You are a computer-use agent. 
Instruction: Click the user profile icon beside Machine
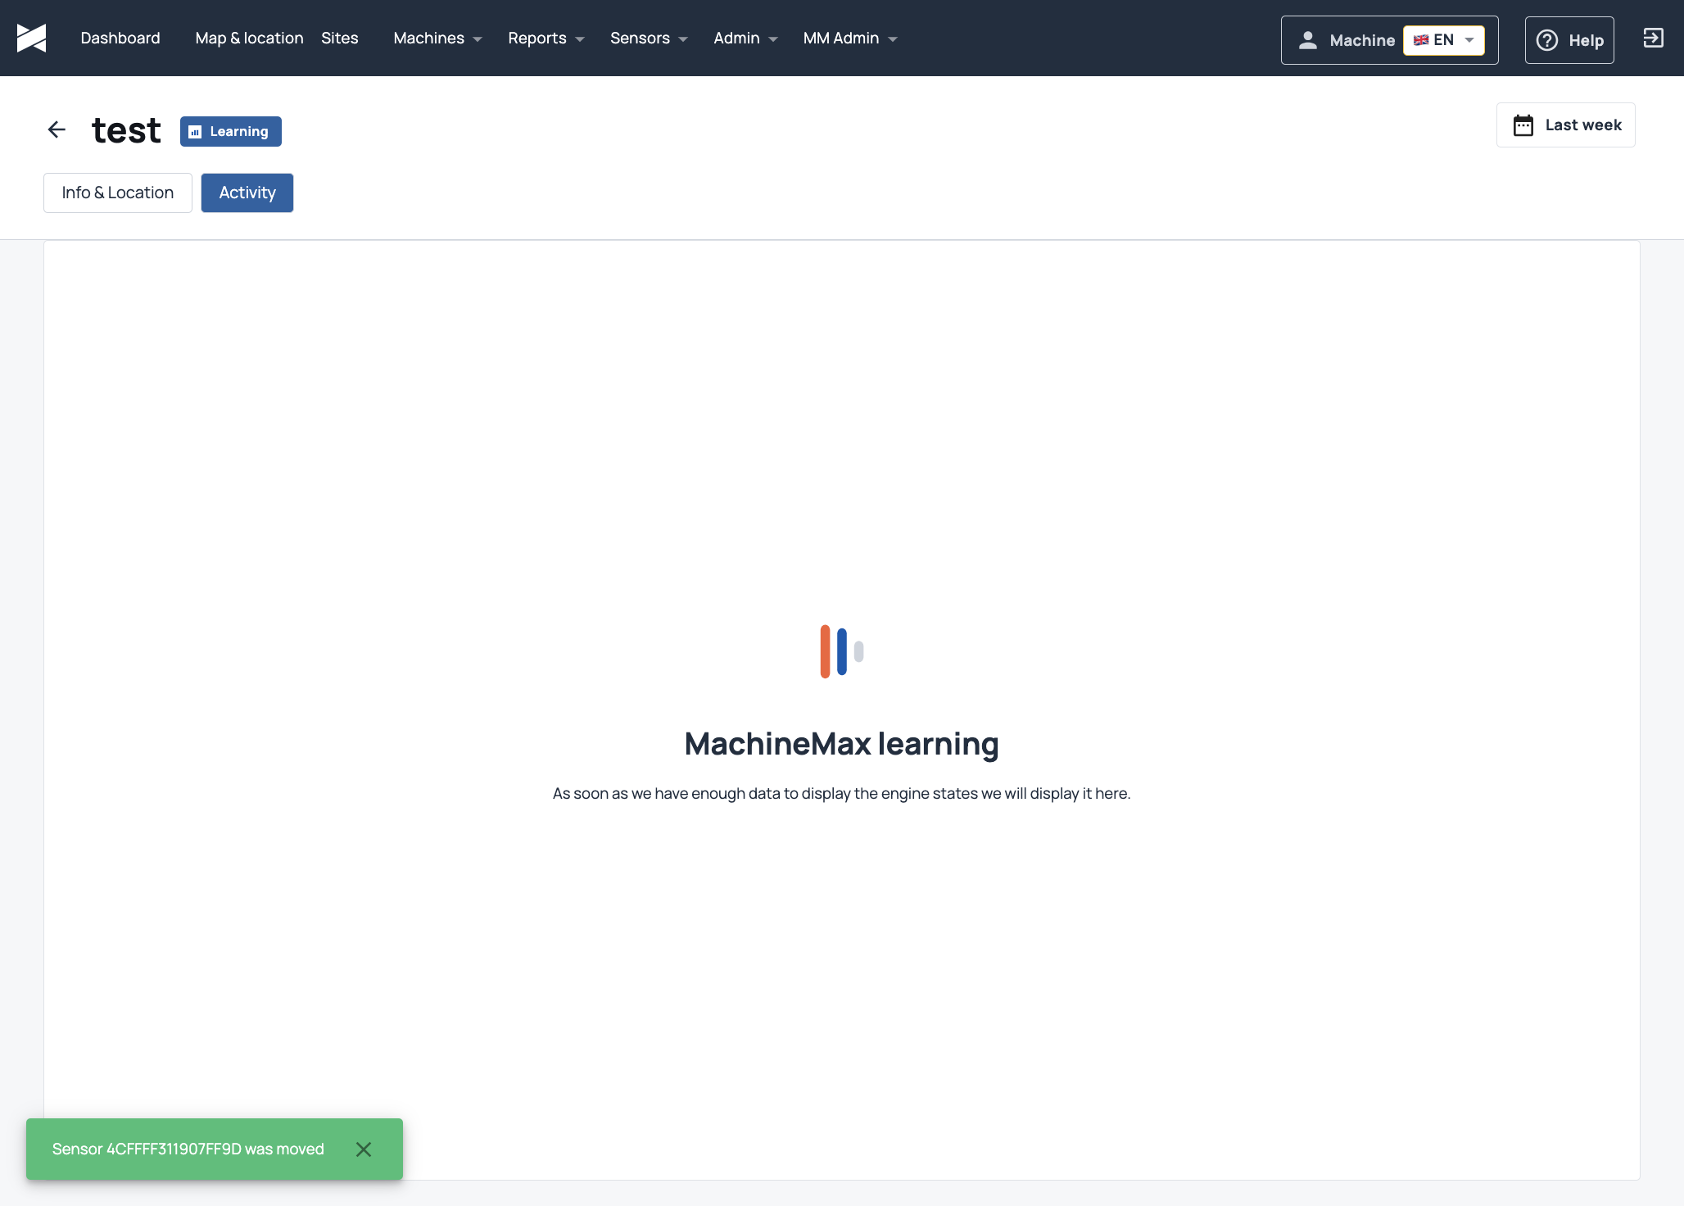(1308, 39)
